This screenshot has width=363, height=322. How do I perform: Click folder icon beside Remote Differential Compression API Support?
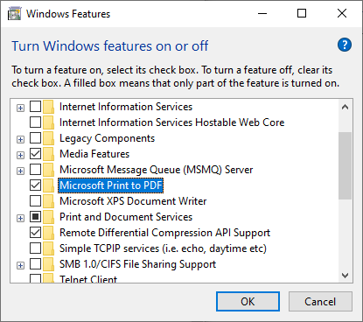pyautogui.click(x=48, y=233)
